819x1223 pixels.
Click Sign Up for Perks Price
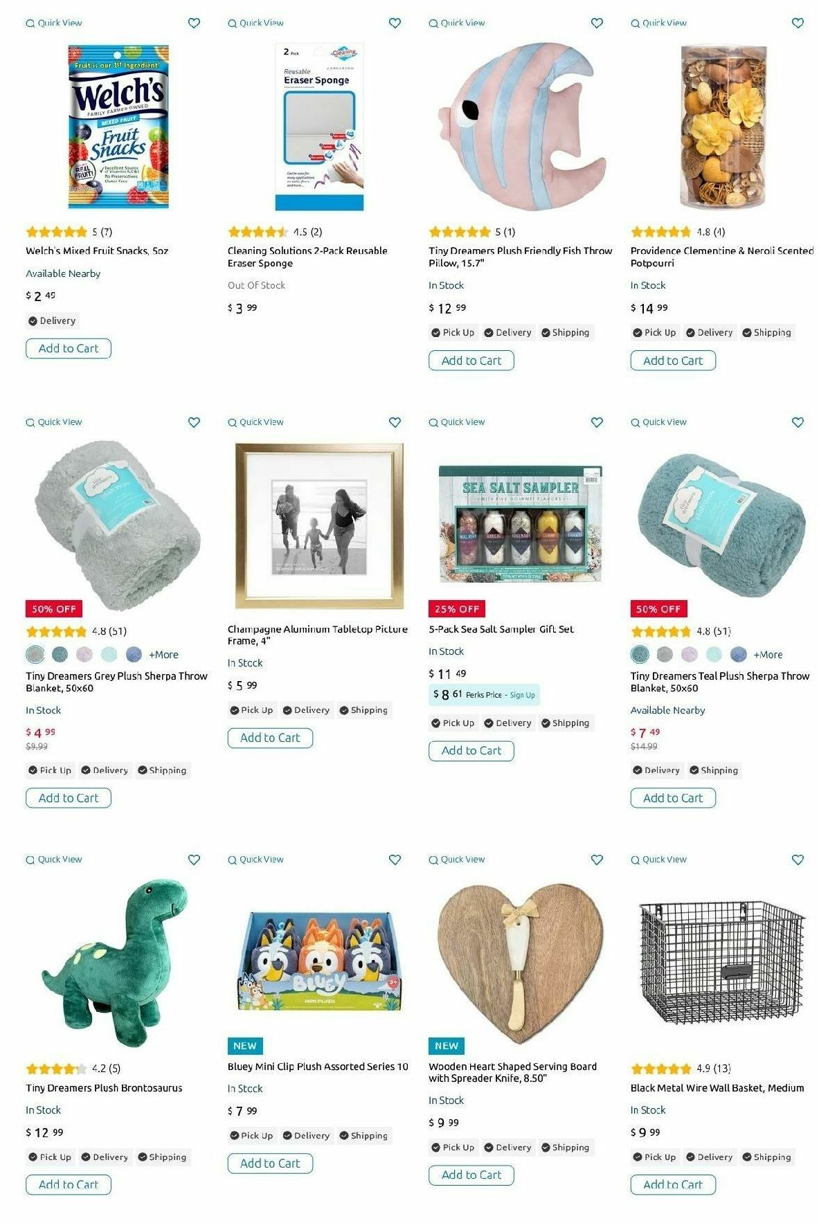522,695
